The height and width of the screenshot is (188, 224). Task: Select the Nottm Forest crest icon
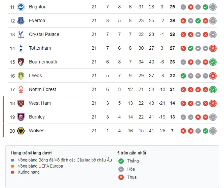click(x=21, y=89)
